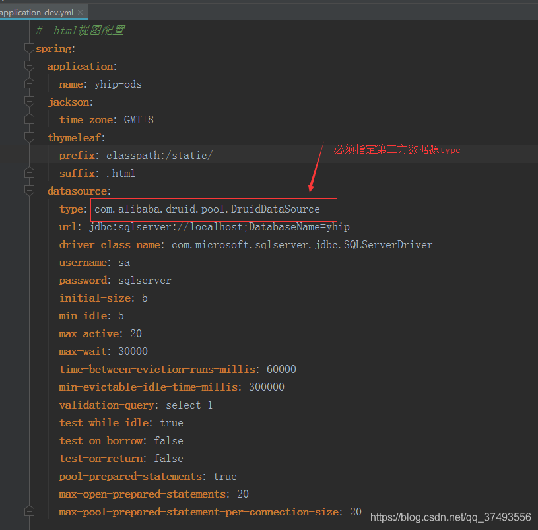Click the fold end marker beside name: yhip-ods

pos(30,84)
